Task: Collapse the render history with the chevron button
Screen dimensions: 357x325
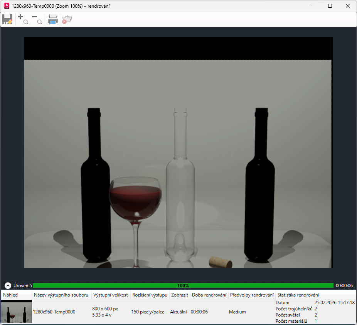Action: (x=8, y=286)
